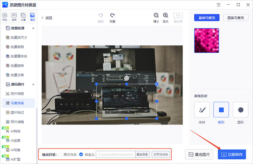Click the 迅捷图片转换器 app logo

click(5, 5)
